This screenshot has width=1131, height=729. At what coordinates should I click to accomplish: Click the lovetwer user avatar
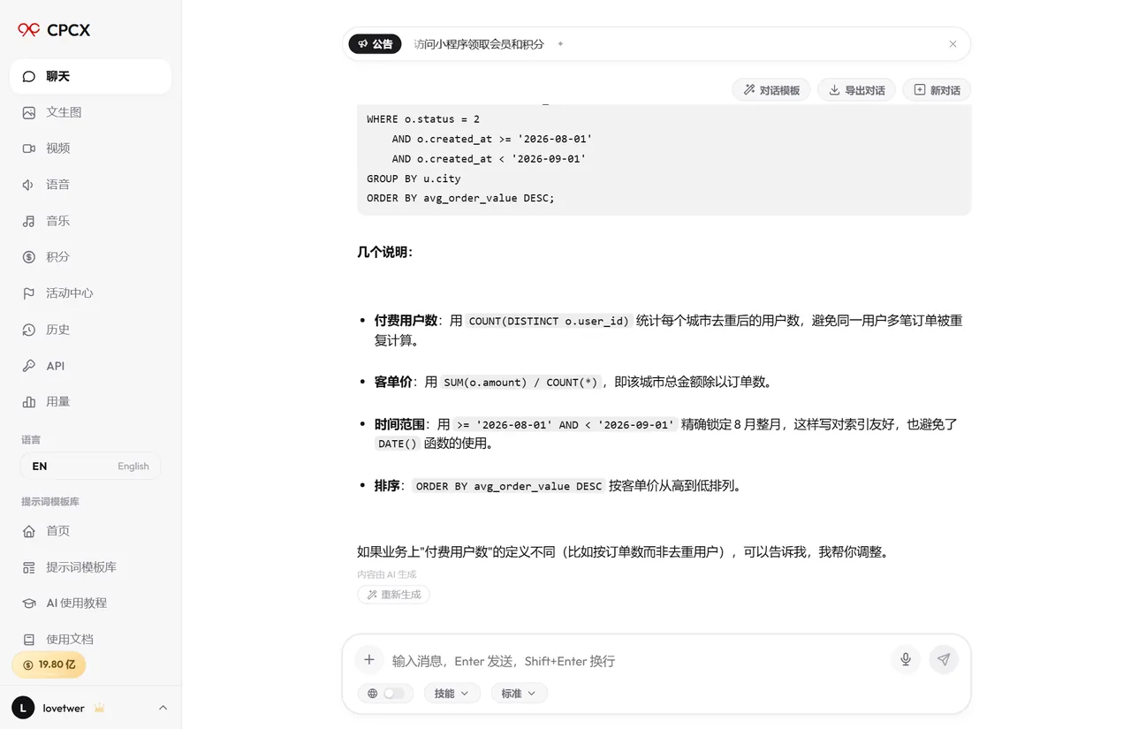pos(23,708)
